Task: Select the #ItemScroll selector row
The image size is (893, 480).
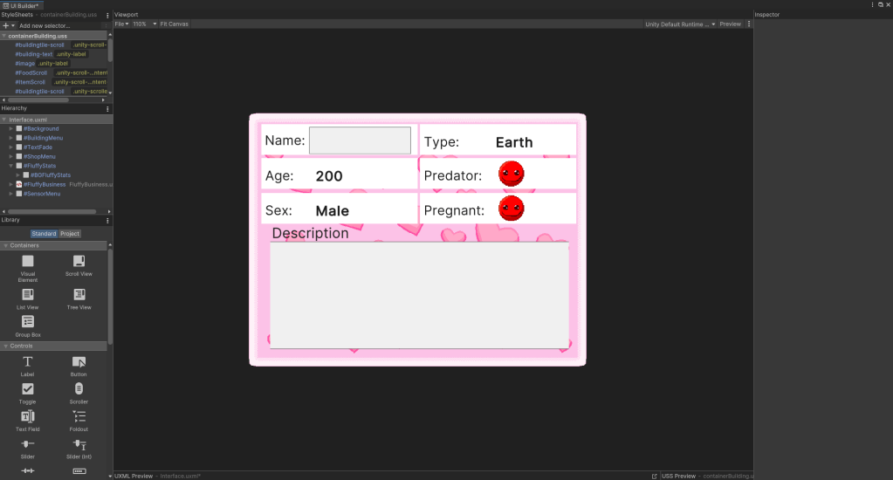Action: (x=55, y=82)
